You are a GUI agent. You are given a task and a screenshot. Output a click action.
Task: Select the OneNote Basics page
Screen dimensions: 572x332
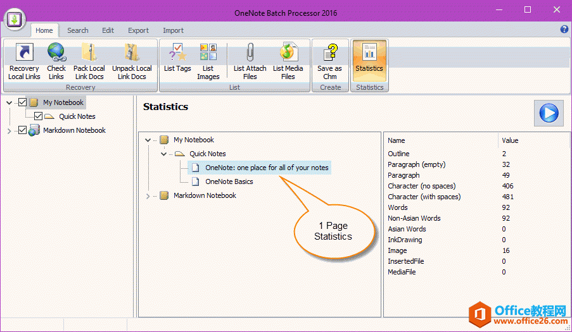coord(229,181)
